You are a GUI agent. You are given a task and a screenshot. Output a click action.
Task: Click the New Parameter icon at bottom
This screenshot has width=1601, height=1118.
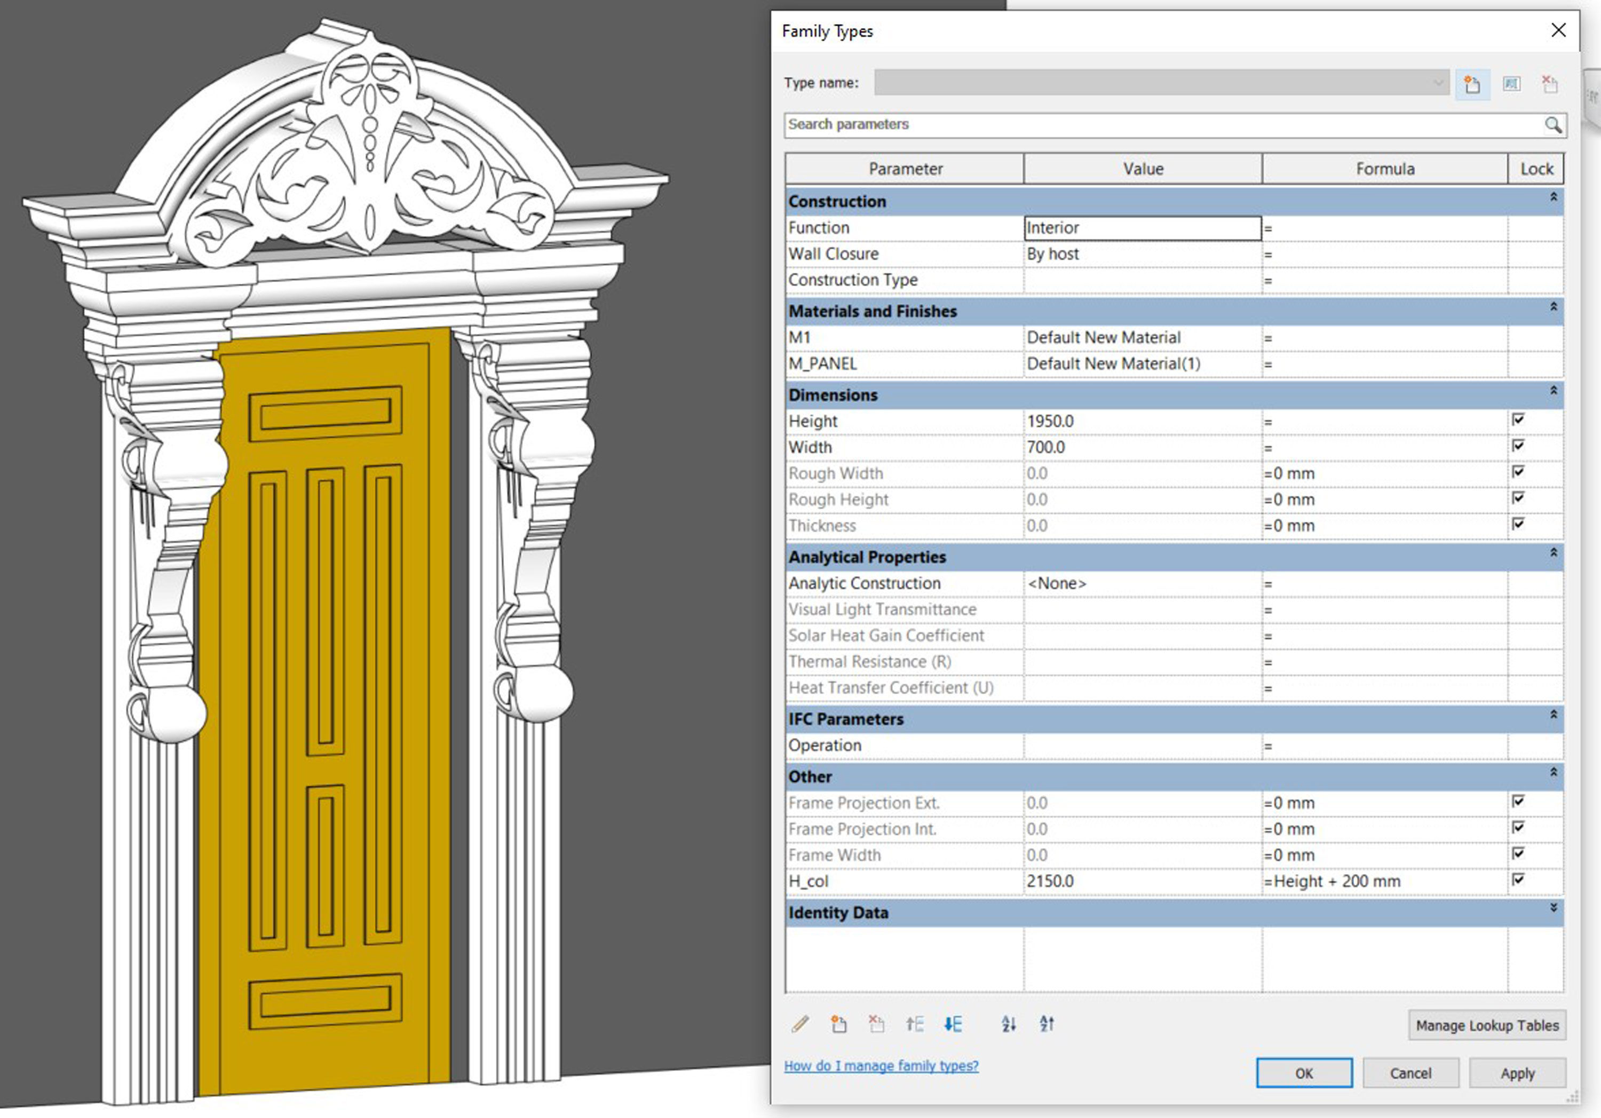pos(839,1024)
